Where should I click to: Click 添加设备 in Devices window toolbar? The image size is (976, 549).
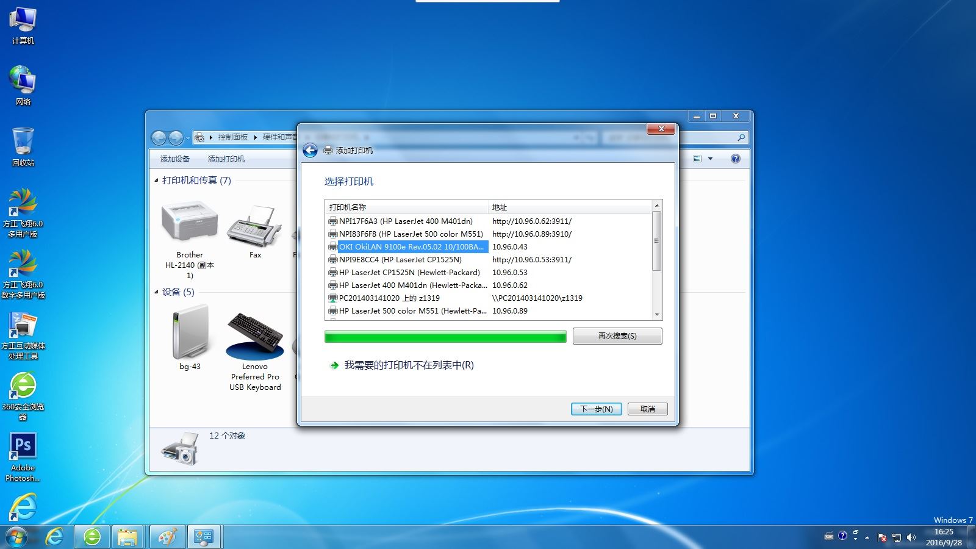[175, 159]
